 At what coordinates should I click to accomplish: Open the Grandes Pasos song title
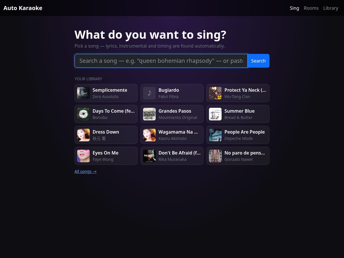coord(175,111)
